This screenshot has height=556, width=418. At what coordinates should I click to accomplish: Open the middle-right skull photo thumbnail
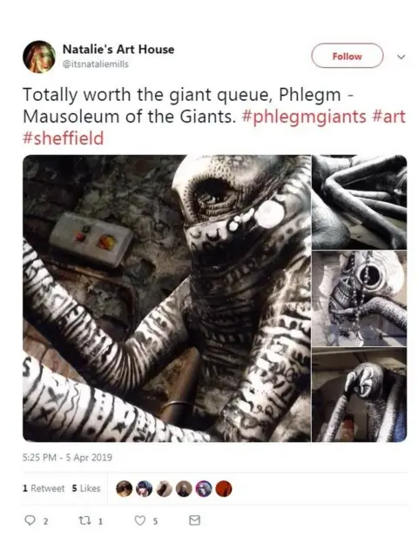pyautogui.click(x=359, y=298)
